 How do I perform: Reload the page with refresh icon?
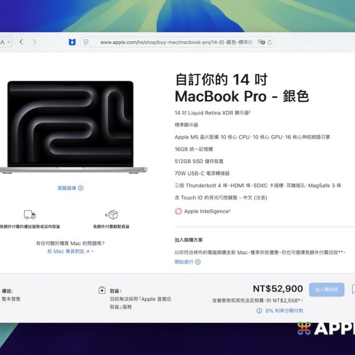(270, 42)
